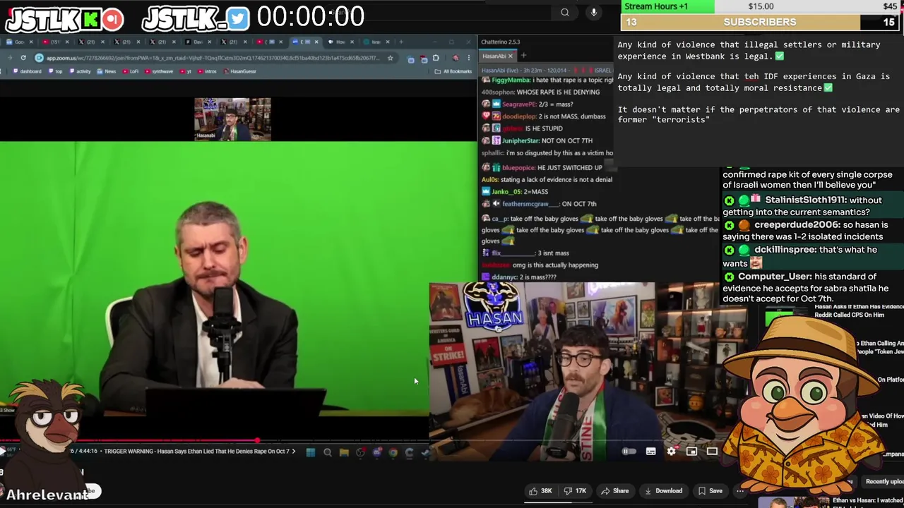904x508 pixels.
Task: Click the Share button under the video
Action: click(614, 491)
